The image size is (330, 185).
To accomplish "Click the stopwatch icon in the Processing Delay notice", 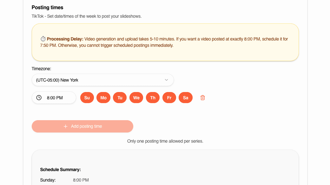I will (x=43, y=39).
